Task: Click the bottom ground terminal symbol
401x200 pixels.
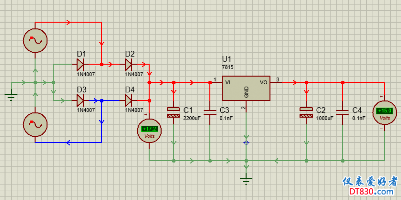Action: coord(246,180)
